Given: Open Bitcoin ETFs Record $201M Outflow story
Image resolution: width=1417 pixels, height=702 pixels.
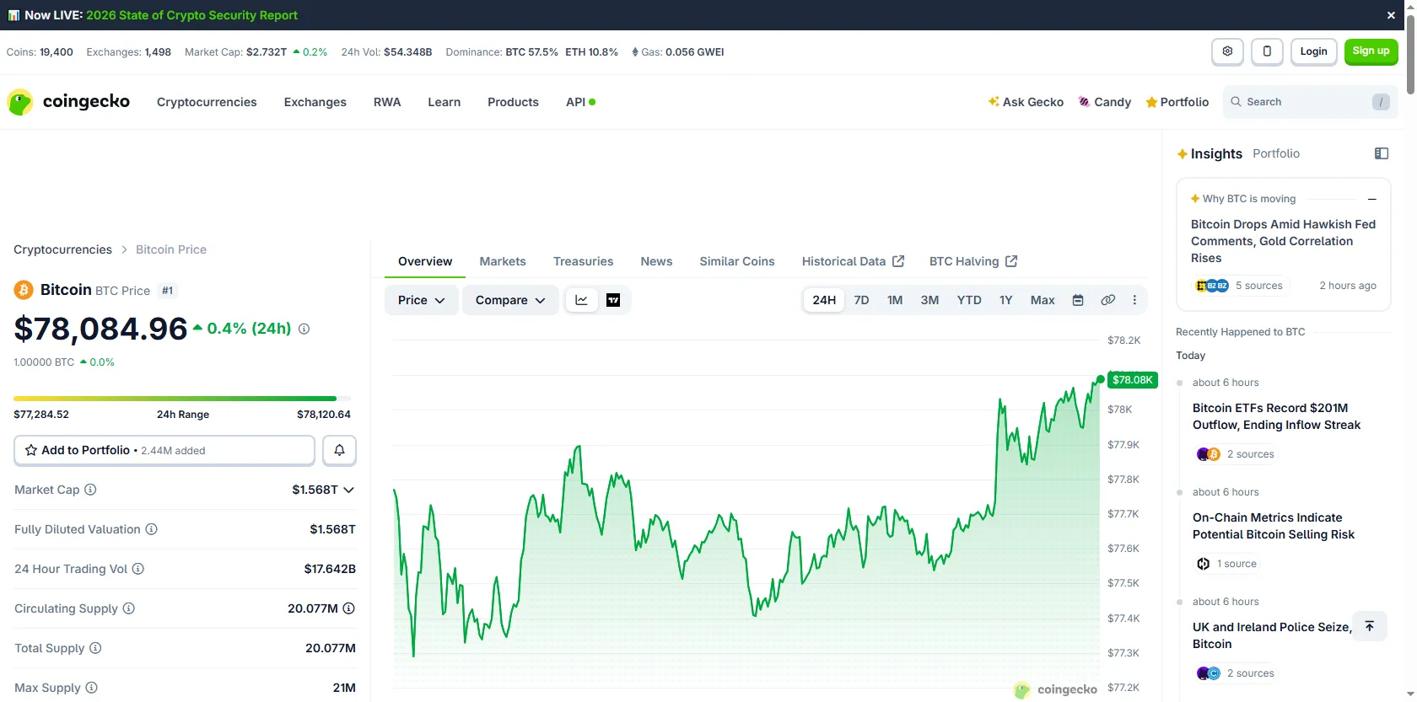Looking at the screenshot, I should (x=1276, y=416).
